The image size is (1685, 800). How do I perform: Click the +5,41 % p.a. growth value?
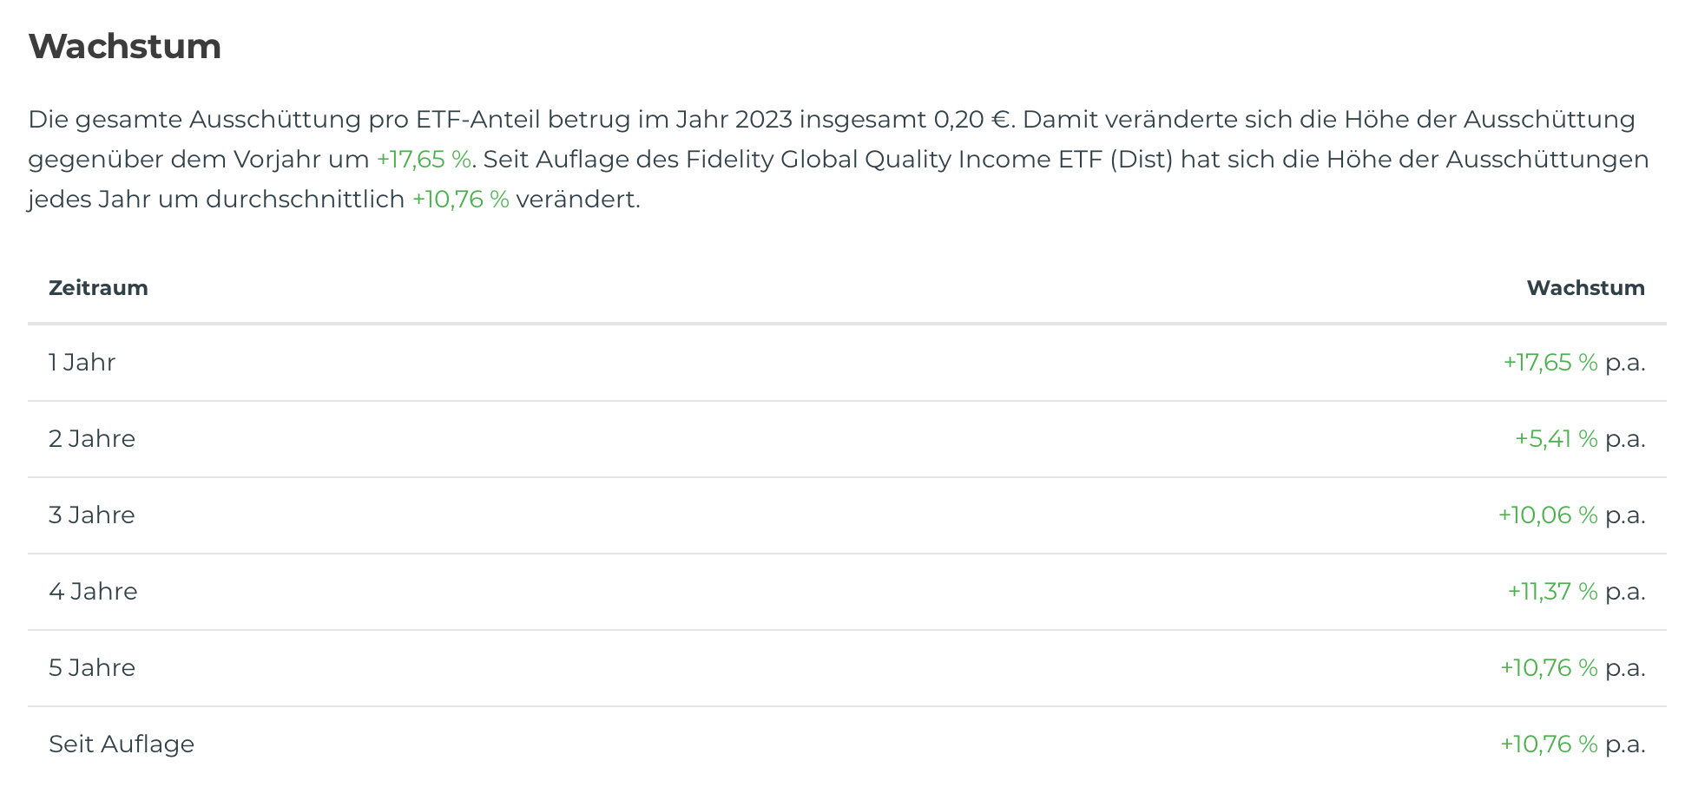click(x=1557, y=439)
